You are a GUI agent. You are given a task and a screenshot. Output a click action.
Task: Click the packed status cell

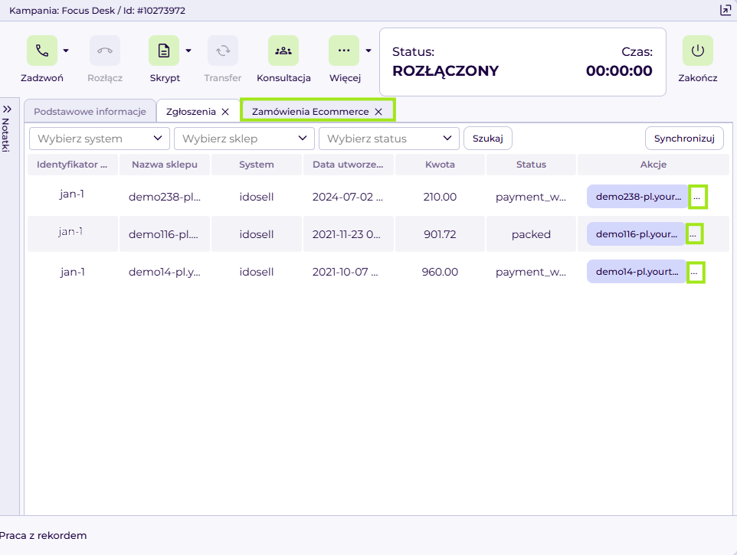pos(531,234)
